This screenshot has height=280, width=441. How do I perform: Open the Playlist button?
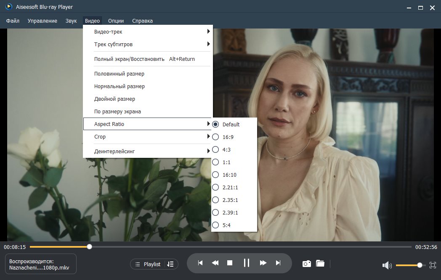coord(148,264)
